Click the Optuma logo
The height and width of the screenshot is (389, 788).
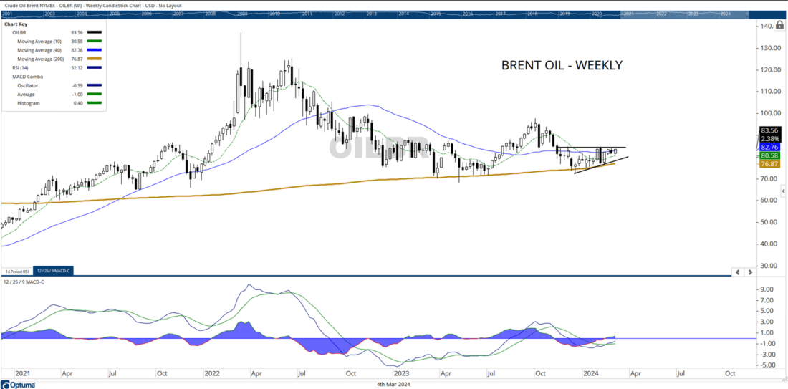pos(16,383)
